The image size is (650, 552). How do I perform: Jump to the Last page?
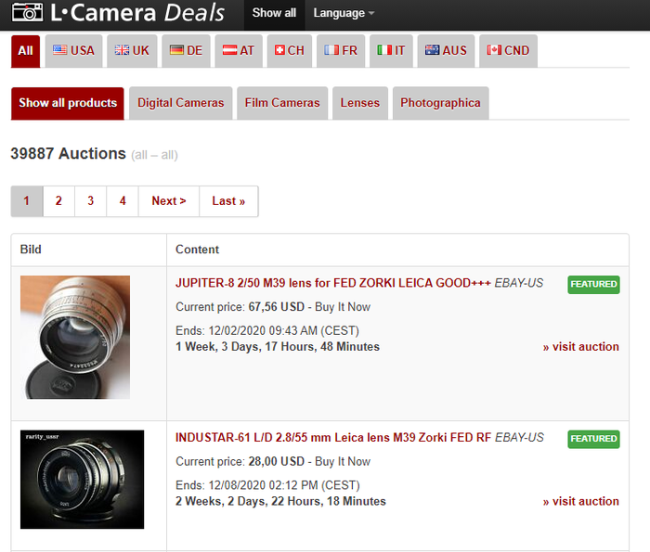(228, 201)
